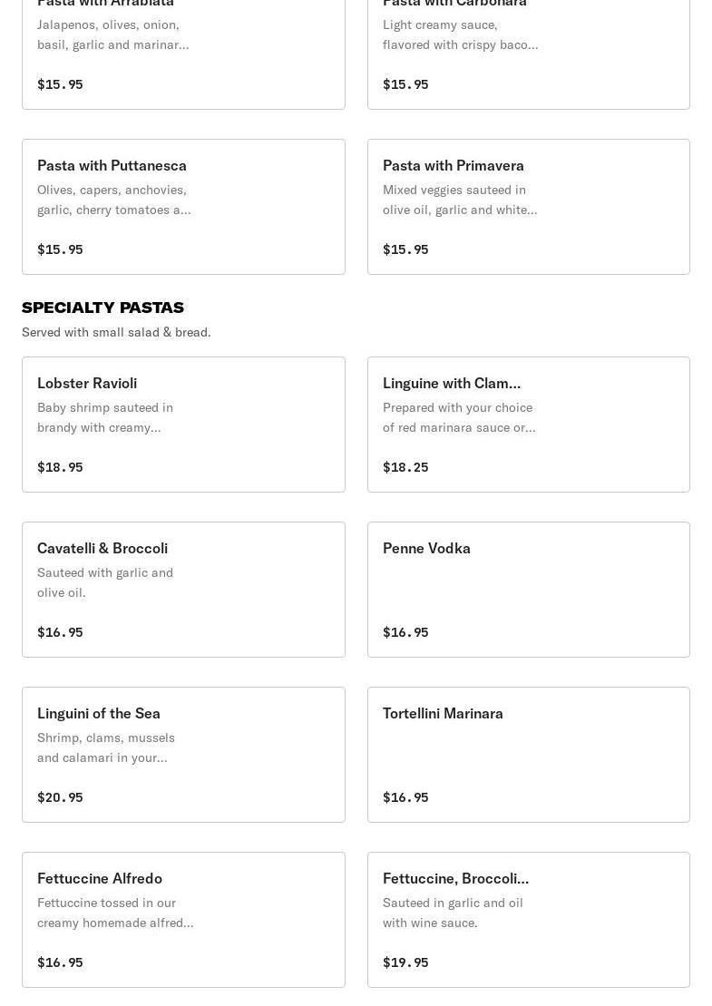This screenshot has width=712, height=1006.
Task: Pick Linguini of the Sea
Action: click(x=183, y=754)
